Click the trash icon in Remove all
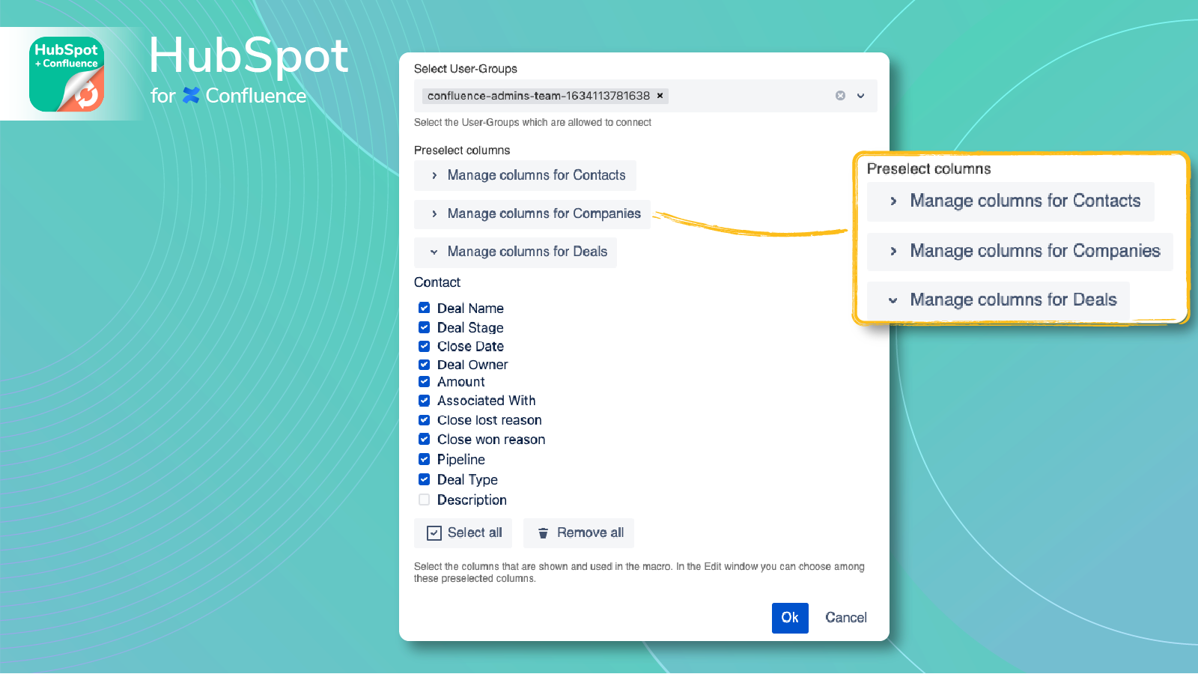 tap(543, 533)
